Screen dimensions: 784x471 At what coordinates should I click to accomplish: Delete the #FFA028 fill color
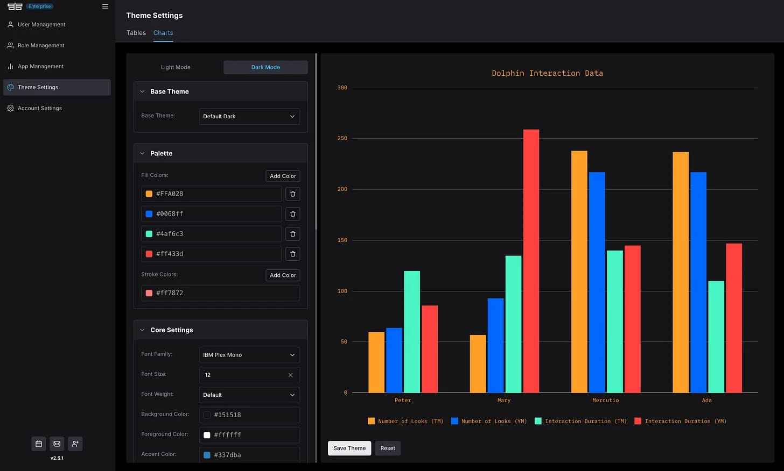pos(292,194)
